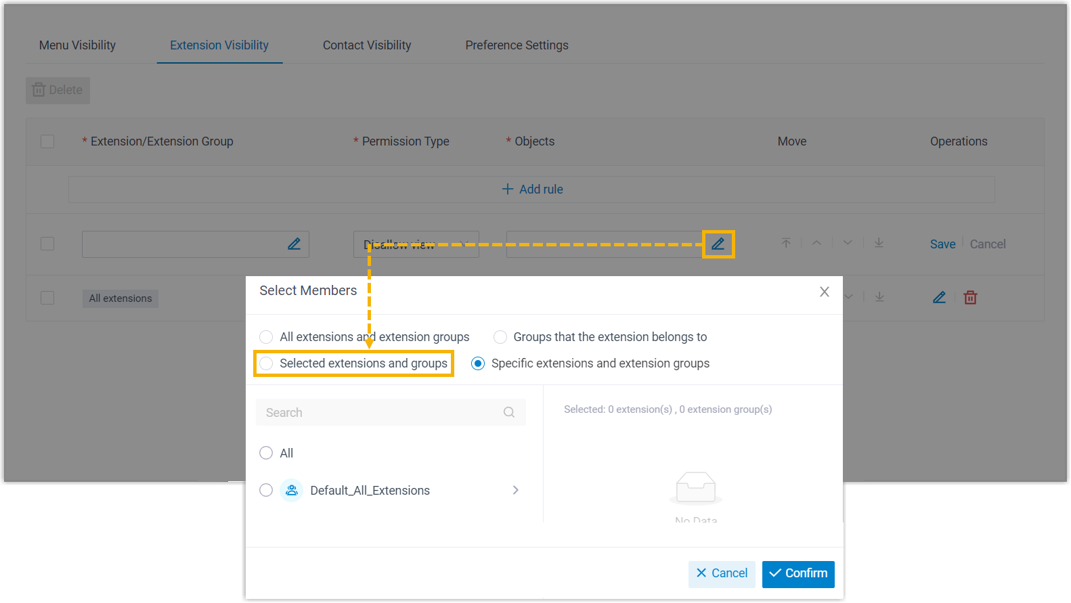Select 'All extensions and extension groups' option
Image resolution: width=1071 pixels, height=603 pixels.
266,337
